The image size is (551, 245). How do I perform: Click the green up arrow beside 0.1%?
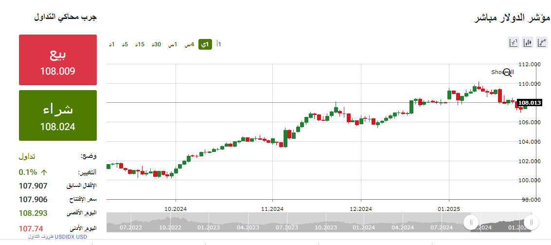pyautogui.click(x=44, y=172)
